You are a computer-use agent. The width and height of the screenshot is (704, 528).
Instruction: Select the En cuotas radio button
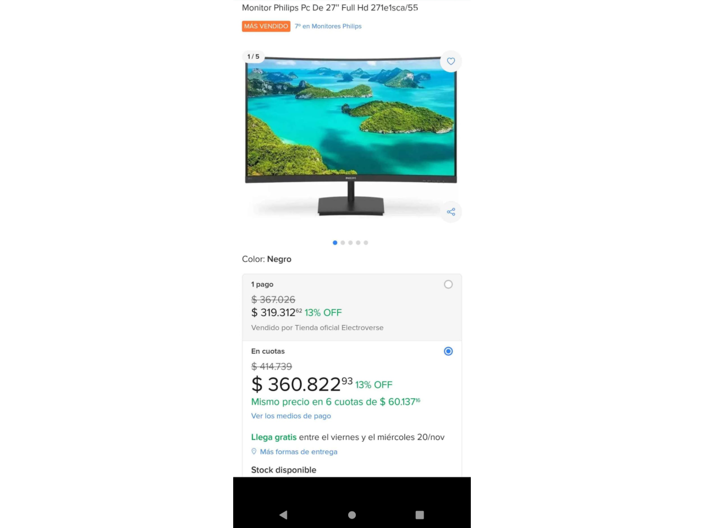point(448,351)
